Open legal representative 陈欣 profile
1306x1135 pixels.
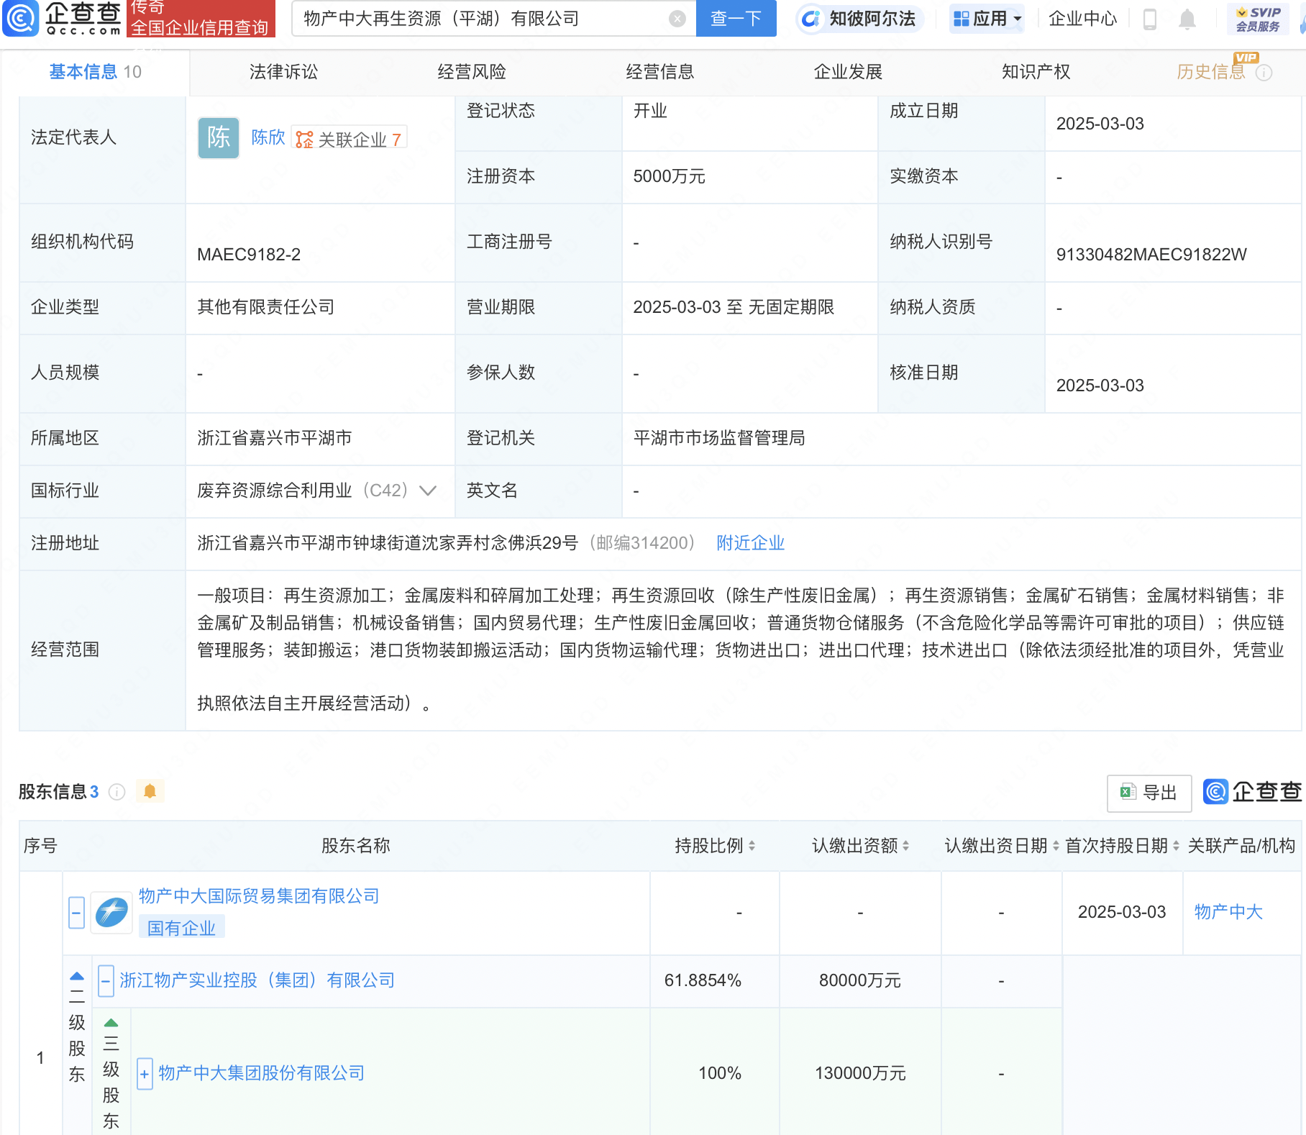click(268, 137)
